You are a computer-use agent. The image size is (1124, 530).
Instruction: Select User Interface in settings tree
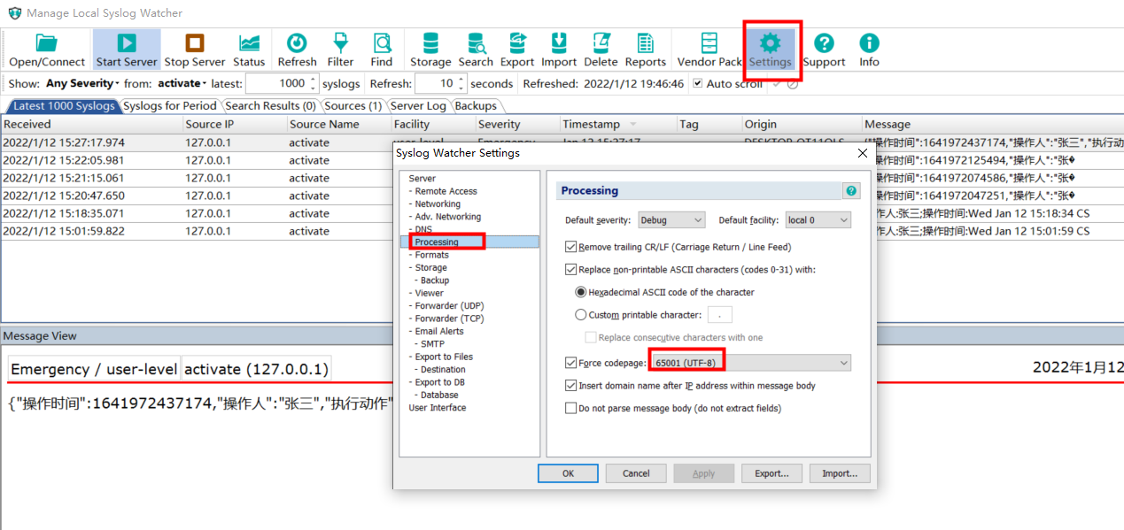437,408
